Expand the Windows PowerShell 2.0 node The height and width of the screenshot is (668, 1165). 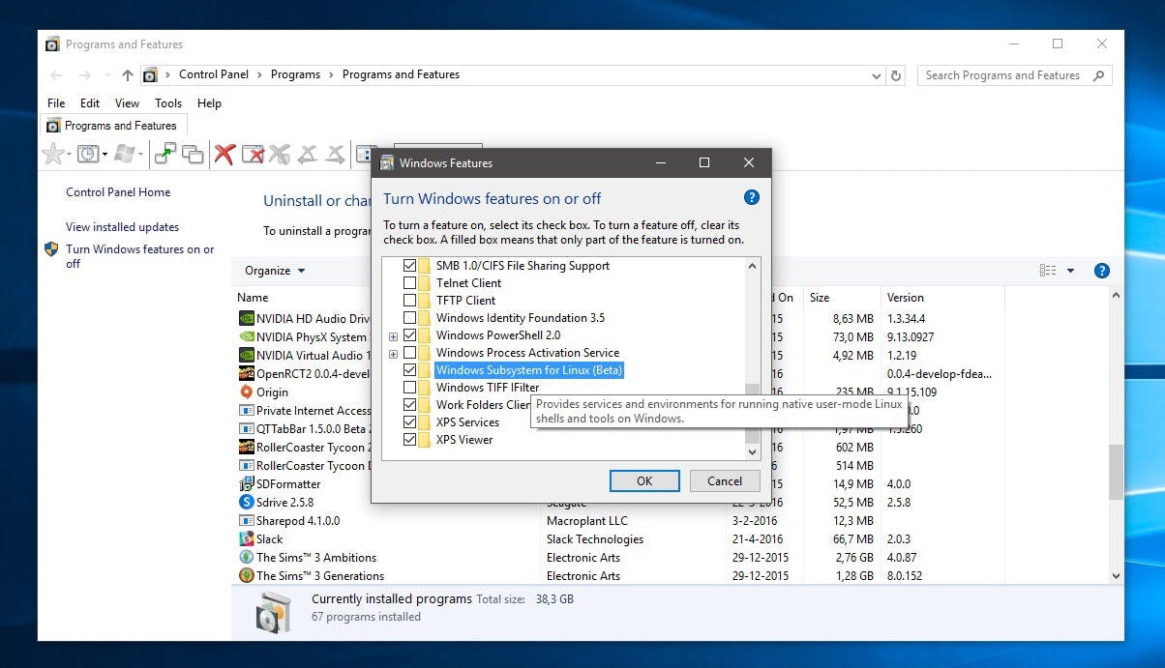pyautogui.click(x=393, y=336)
